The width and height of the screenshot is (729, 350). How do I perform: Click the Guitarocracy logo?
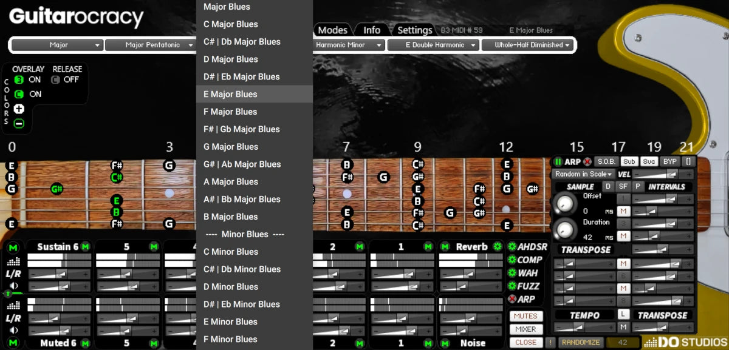tap(77, 17)
